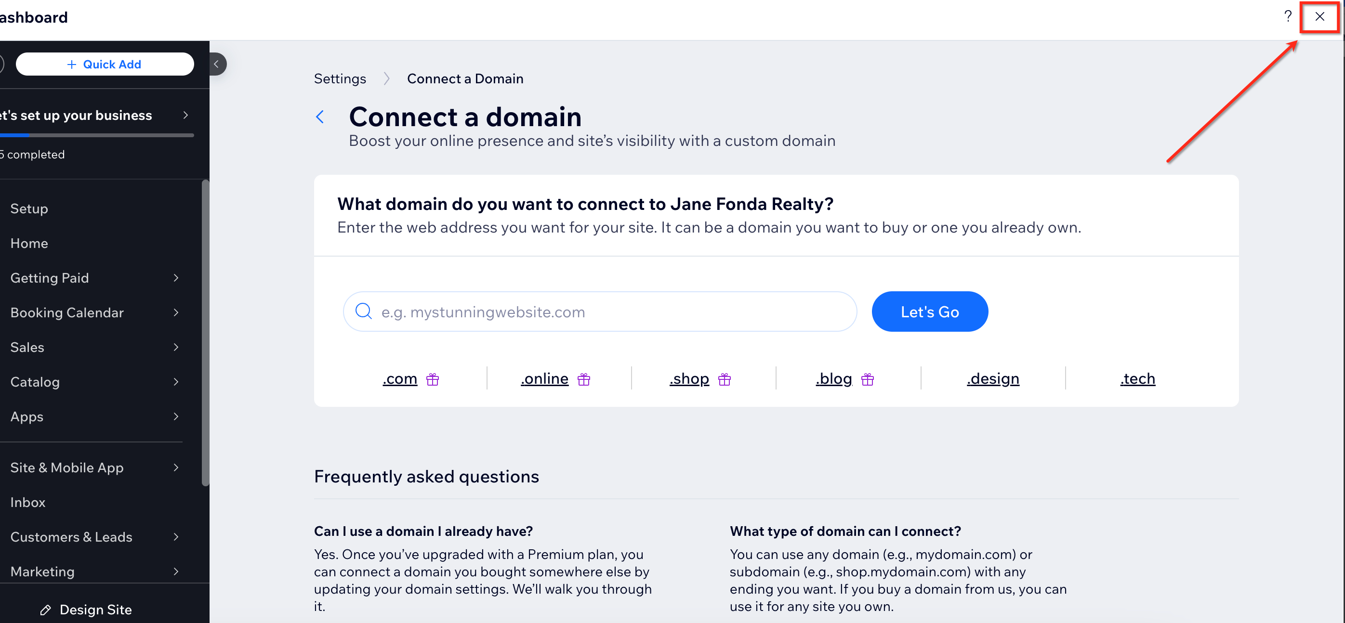Viewport: 1345px width, 623px height.
Task: Expand Site & Mobile App section
Action: [x=94, y=467]
